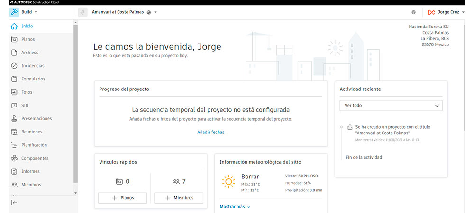Open Formularios from the sidebar menu

[x=33, y=79]
